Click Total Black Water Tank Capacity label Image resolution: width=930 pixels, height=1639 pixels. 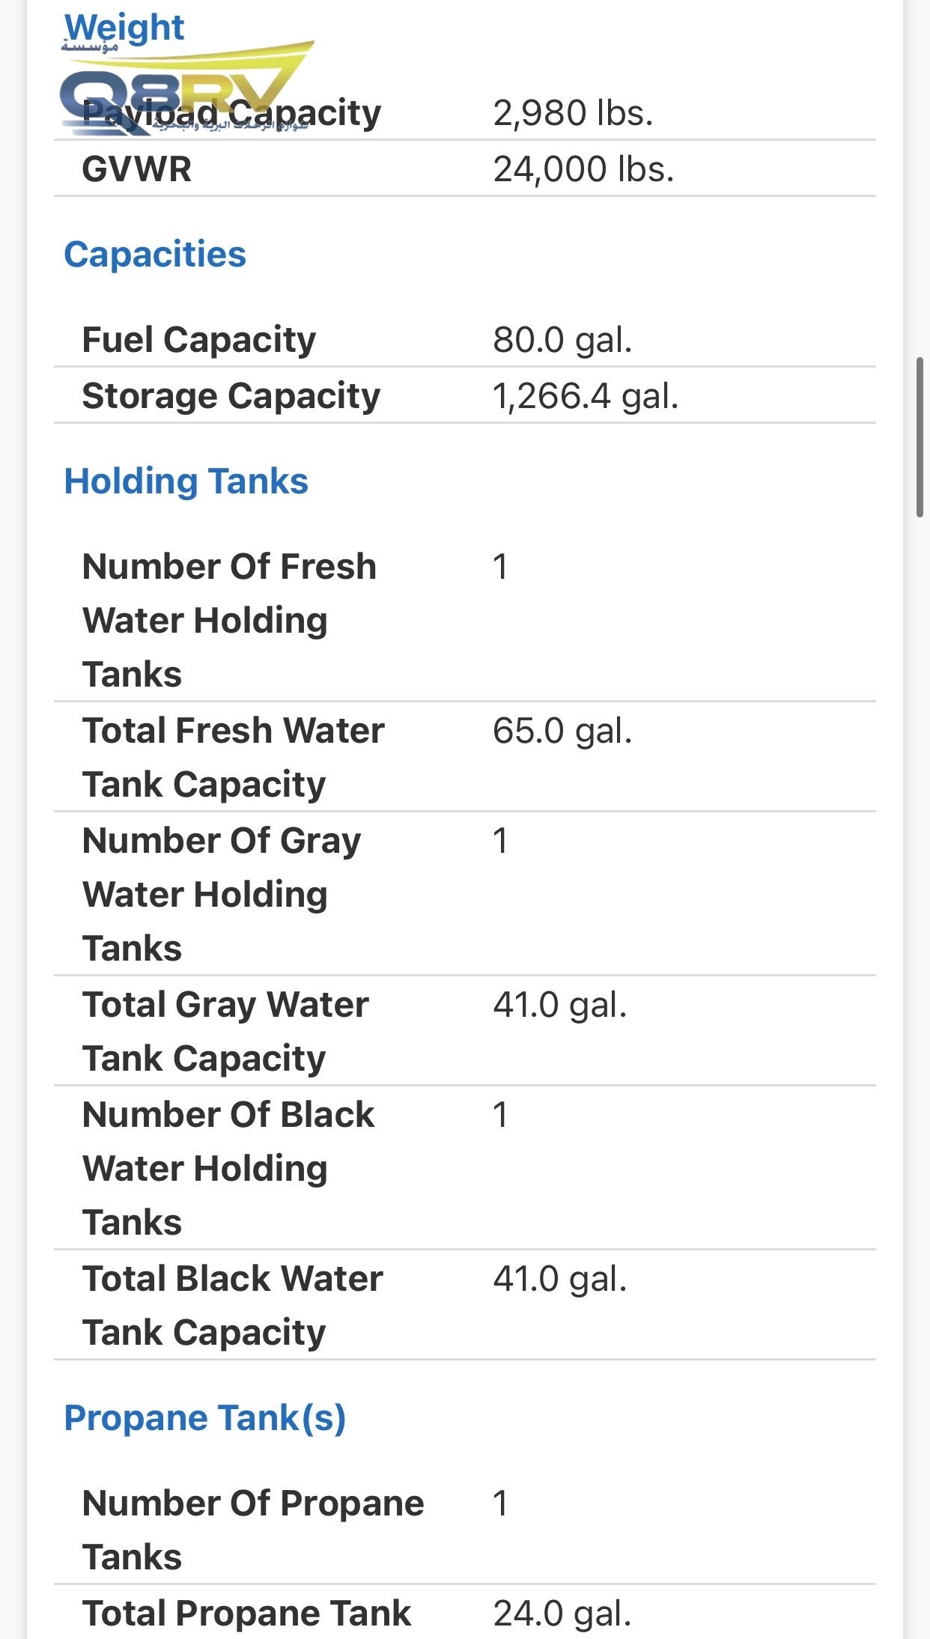[233, 1305]
